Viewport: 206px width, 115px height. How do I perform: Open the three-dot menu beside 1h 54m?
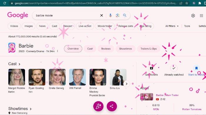click(x=58, y=51)
